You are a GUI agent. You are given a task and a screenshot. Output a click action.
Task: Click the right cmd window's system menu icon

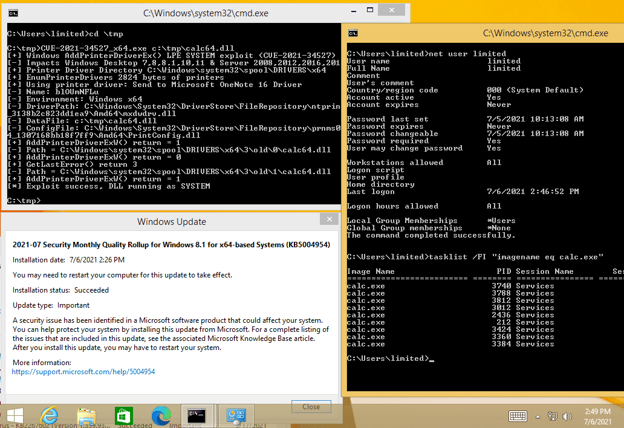tap(353, 33)
